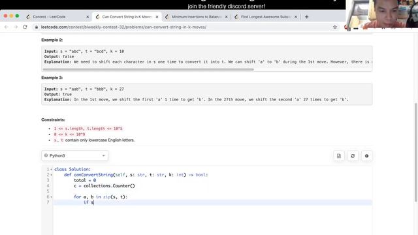
Task: Click the 'Example 2:' heading
Action: coord(52,40)
